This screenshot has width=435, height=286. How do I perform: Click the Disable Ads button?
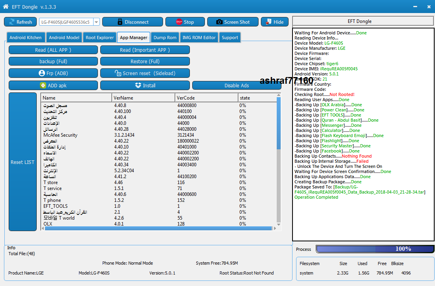[236, 85]
